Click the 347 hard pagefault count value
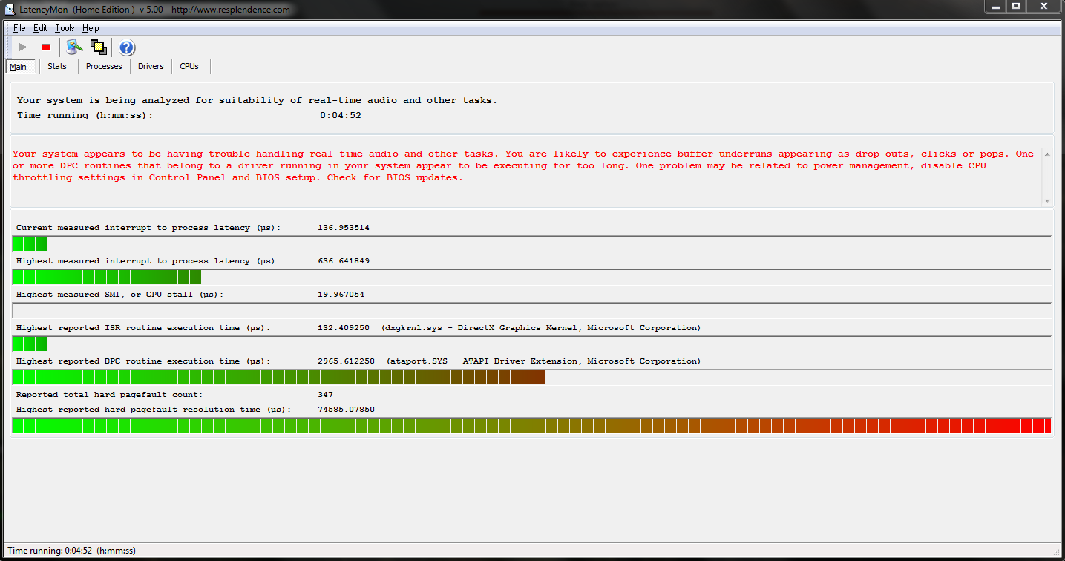 coord(325,395)
